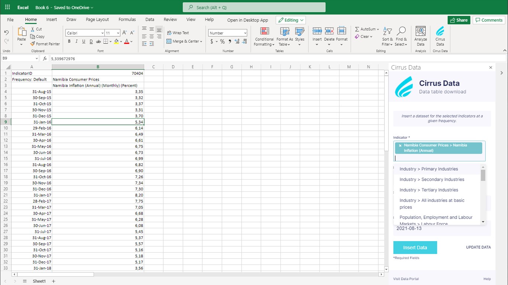Open the Editing mode dropdown
The image size is (508, 285).
[290, 20]
